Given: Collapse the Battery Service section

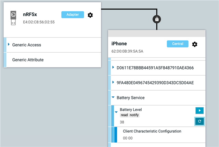Looking at the screenshot, I should (113, 97).
